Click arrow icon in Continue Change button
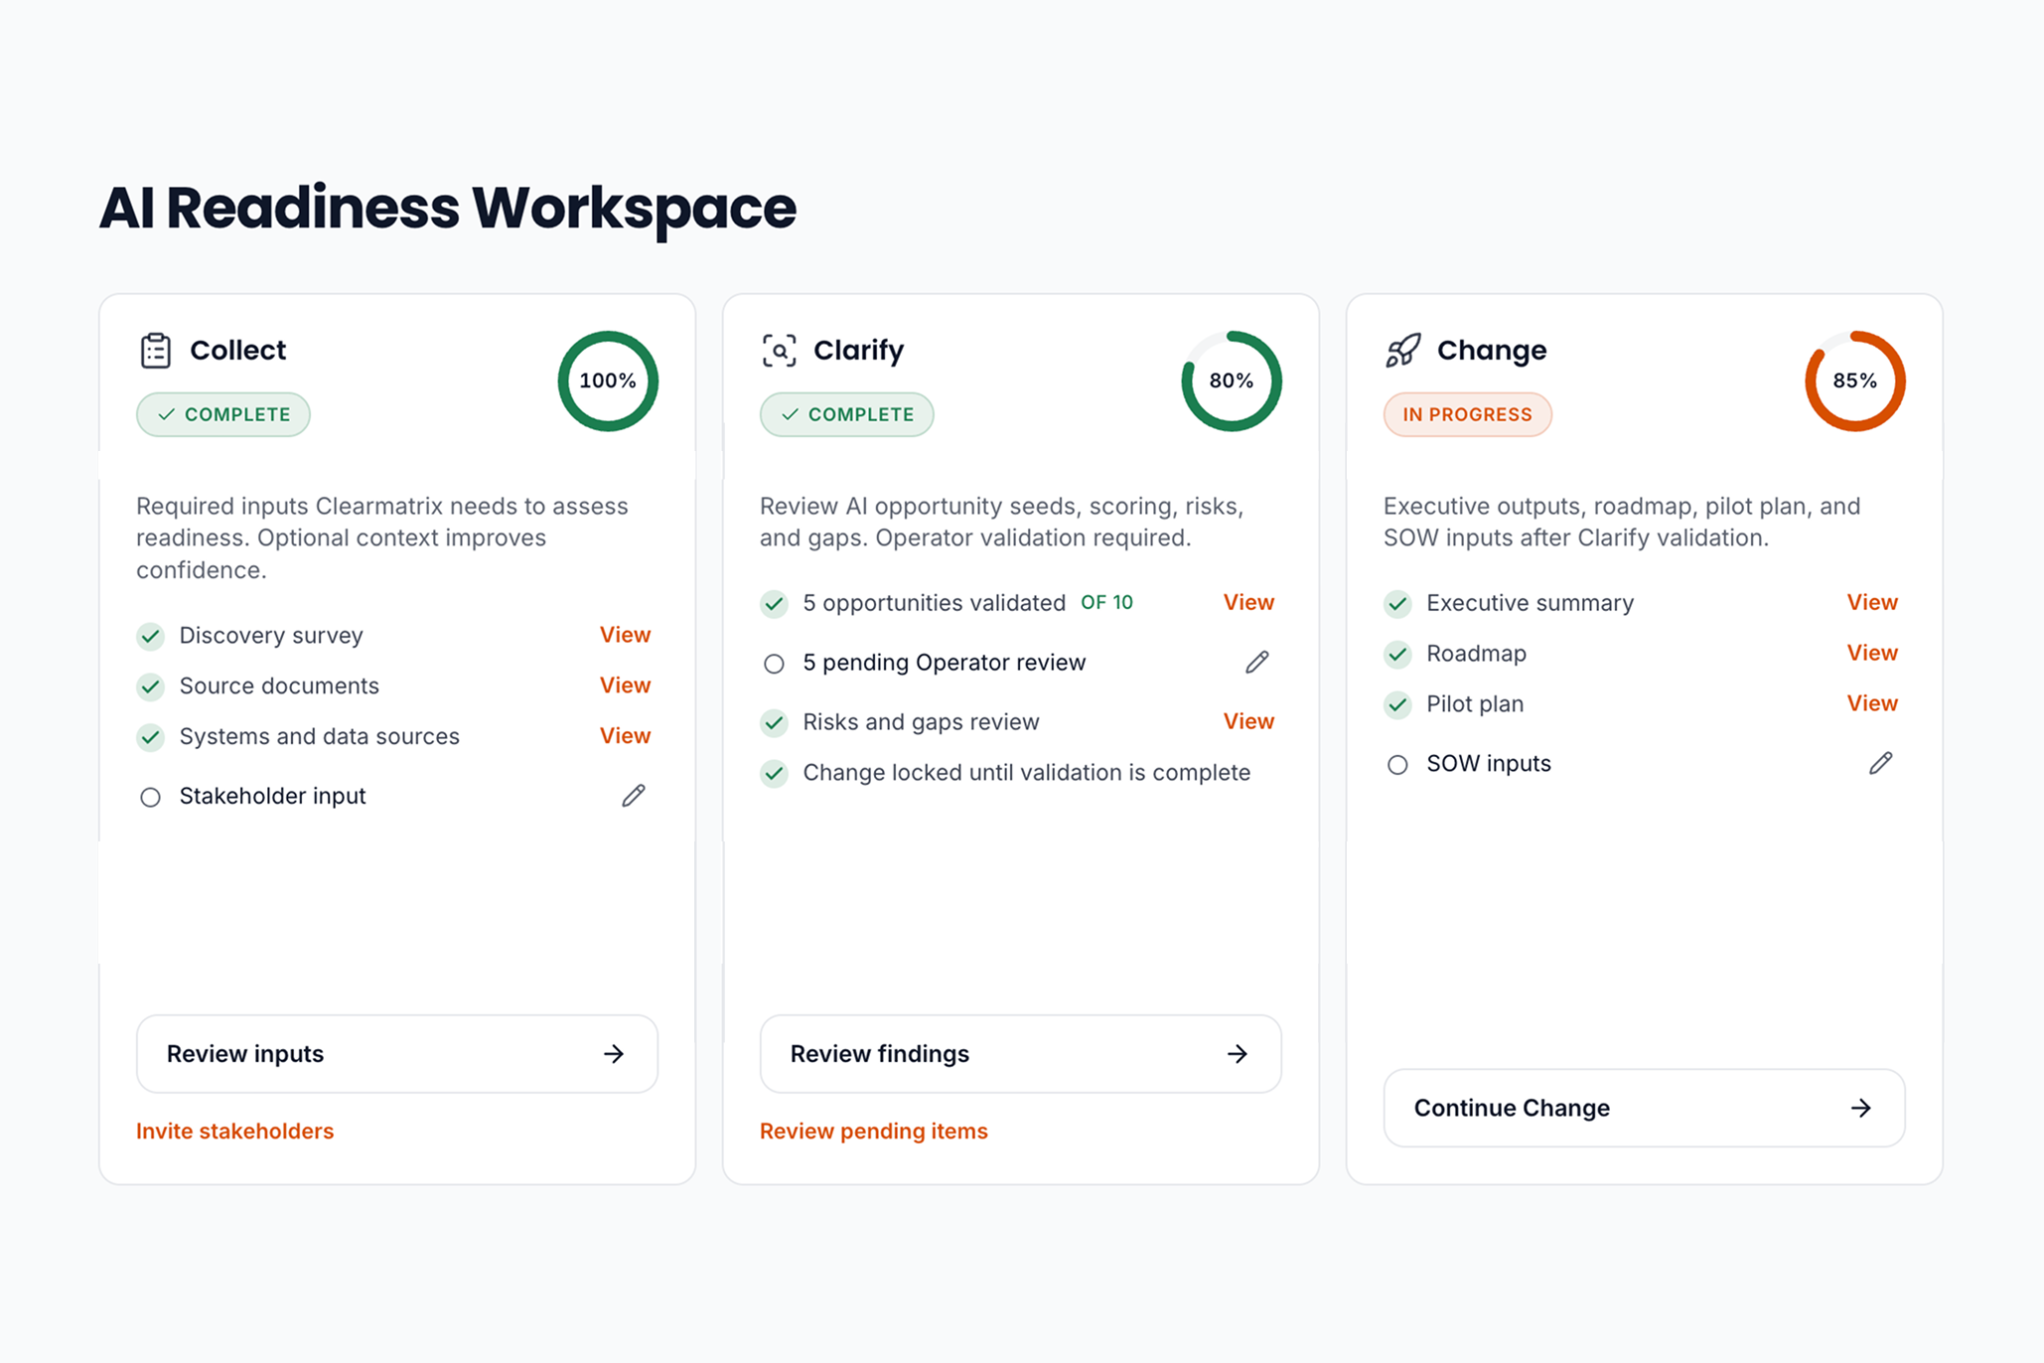 coord(1861,1108)
